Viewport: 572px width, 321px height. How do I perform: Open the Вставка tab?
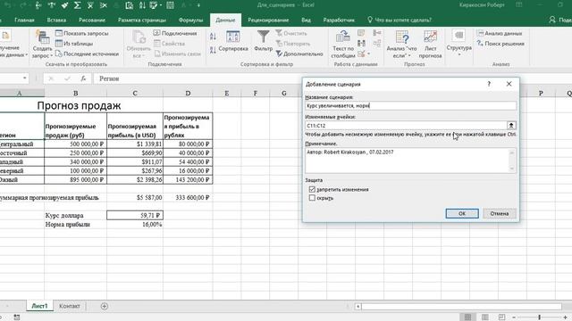[56, 20]
